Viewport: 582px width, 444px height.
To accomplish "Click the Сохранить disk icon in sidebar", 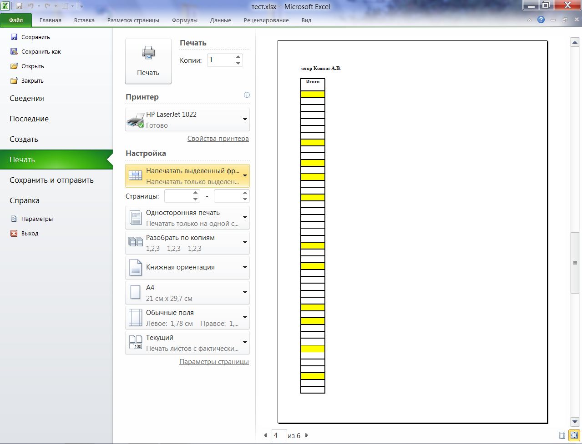I will click(14, 37).
